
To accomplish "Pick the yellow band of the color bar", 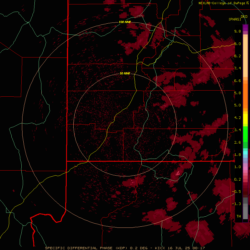I will tap(245, 119).
